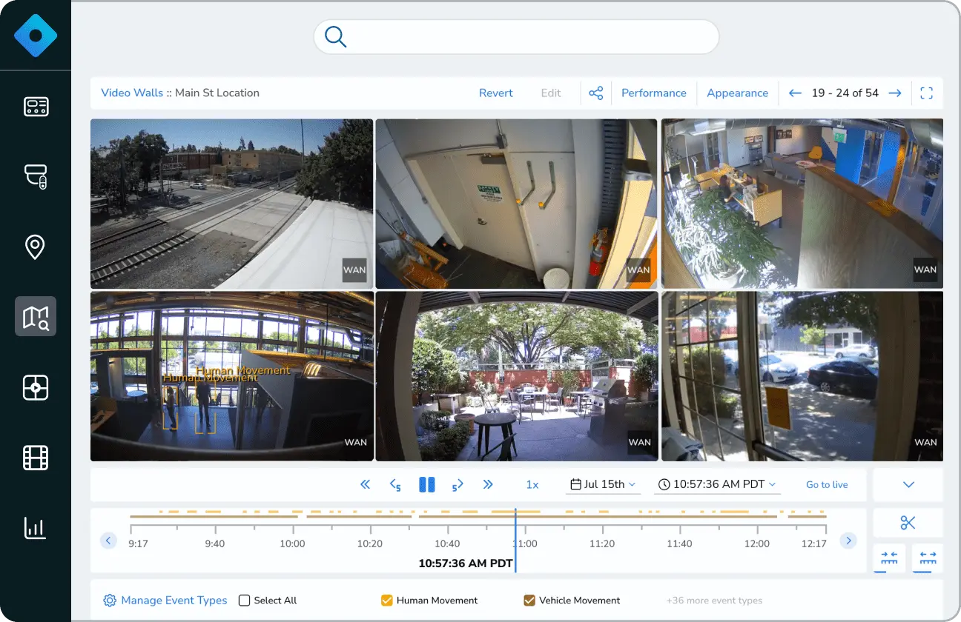
Task: Navigate to Video Walls breadcrumb link
Action: tap(132, 93)
